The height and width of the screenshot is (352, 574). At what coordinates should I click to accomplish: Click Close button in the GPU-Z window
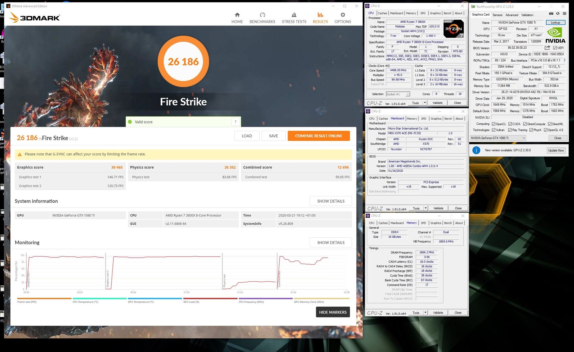[x=558, y=138]
